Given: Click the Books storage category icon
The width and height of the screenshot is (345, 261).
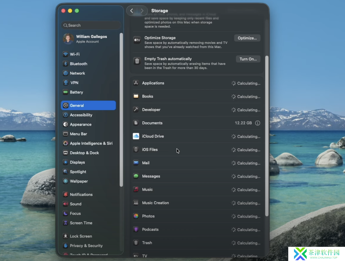Looking at the screenshot, I should pyautogui.click(x=136, y=96).
